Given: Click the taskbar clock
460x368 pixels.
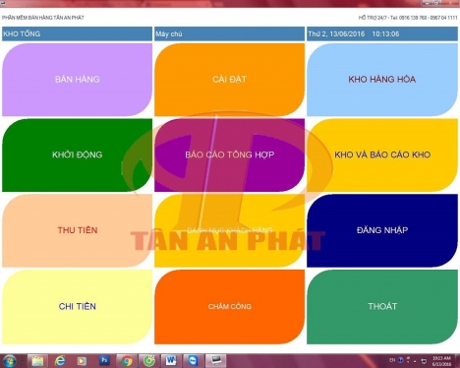Looking at the screenshot, I should [x=441, y=361].
